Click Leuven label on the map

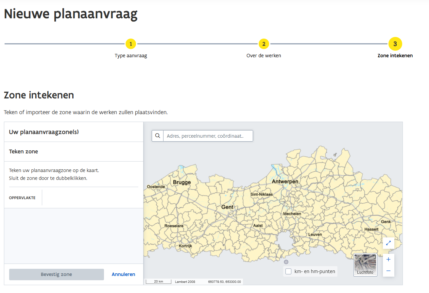pyautogui.click(x=315, y=234)
